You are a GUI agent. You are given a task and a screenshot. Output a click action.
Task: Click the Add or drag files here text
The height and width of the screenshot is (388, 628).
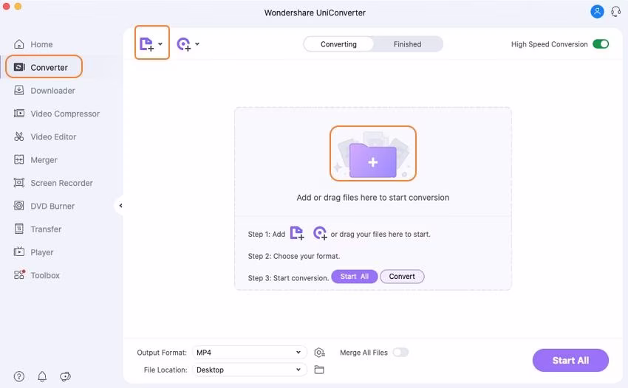coord(373,198)
